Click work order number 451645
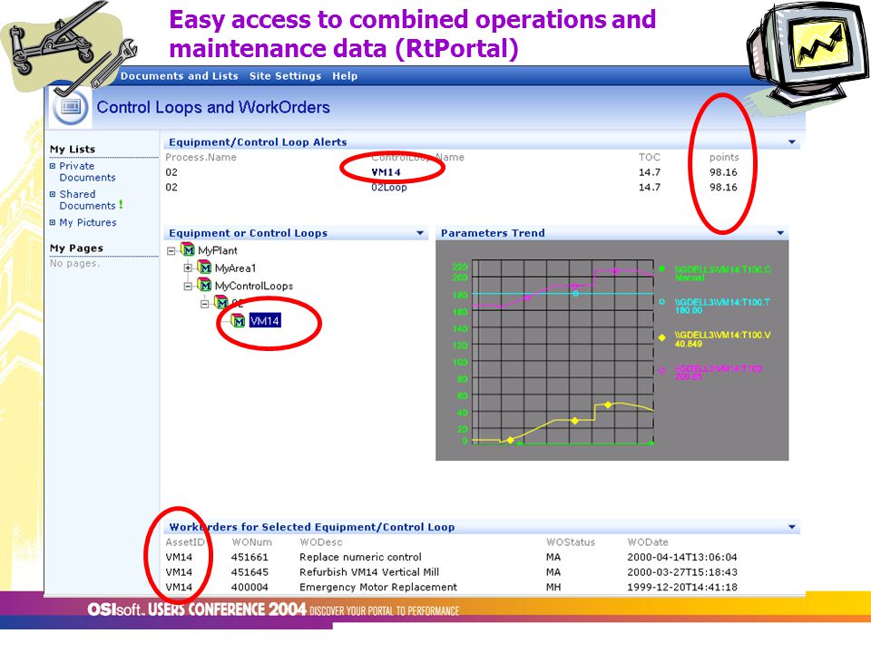Viewport: 871px width, 653px height. click(250, 572)
